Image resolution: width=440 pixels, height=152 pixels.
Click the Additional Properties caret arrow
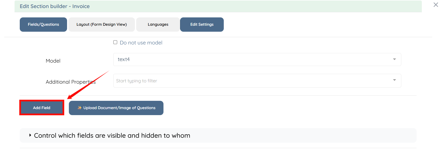(394, 80)
